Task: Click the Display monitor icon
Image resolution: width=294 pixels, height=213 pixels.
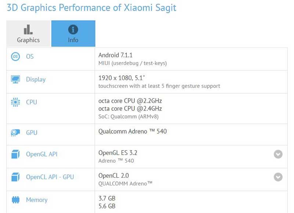Action: 15,79
